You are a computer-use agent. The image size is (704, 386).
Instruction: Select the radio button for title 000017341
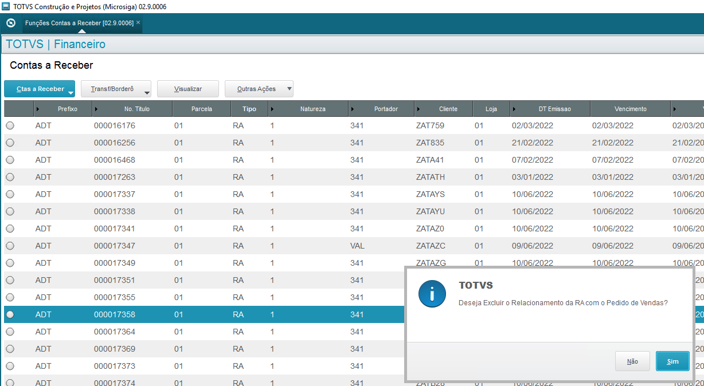[x=10, y=229]
